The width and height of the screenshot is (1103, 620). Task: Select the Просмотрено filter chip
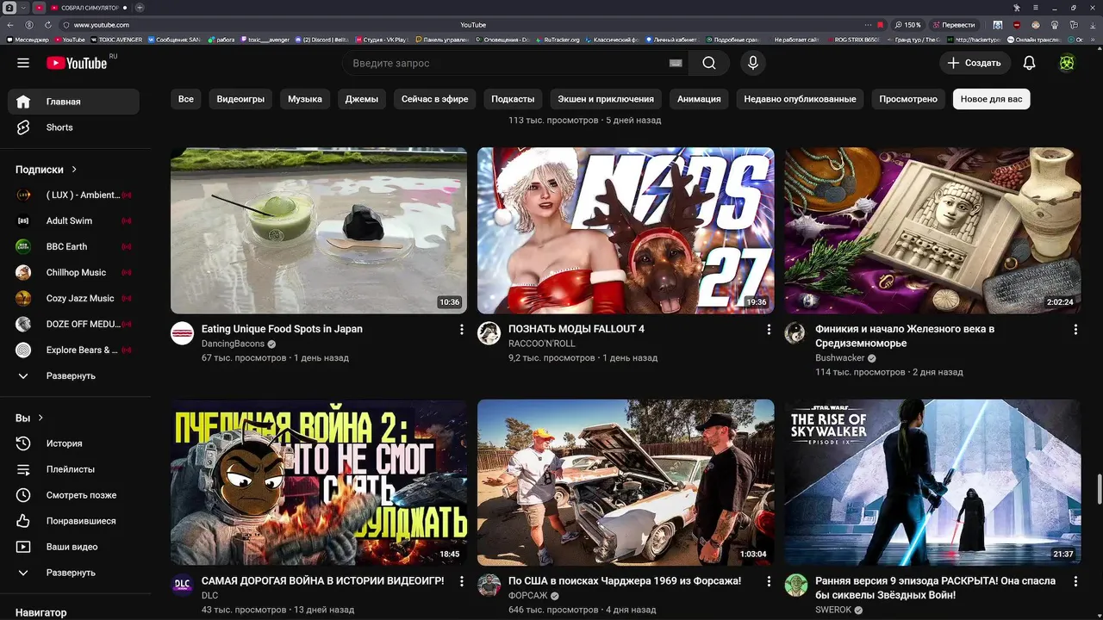coord(908,99)
